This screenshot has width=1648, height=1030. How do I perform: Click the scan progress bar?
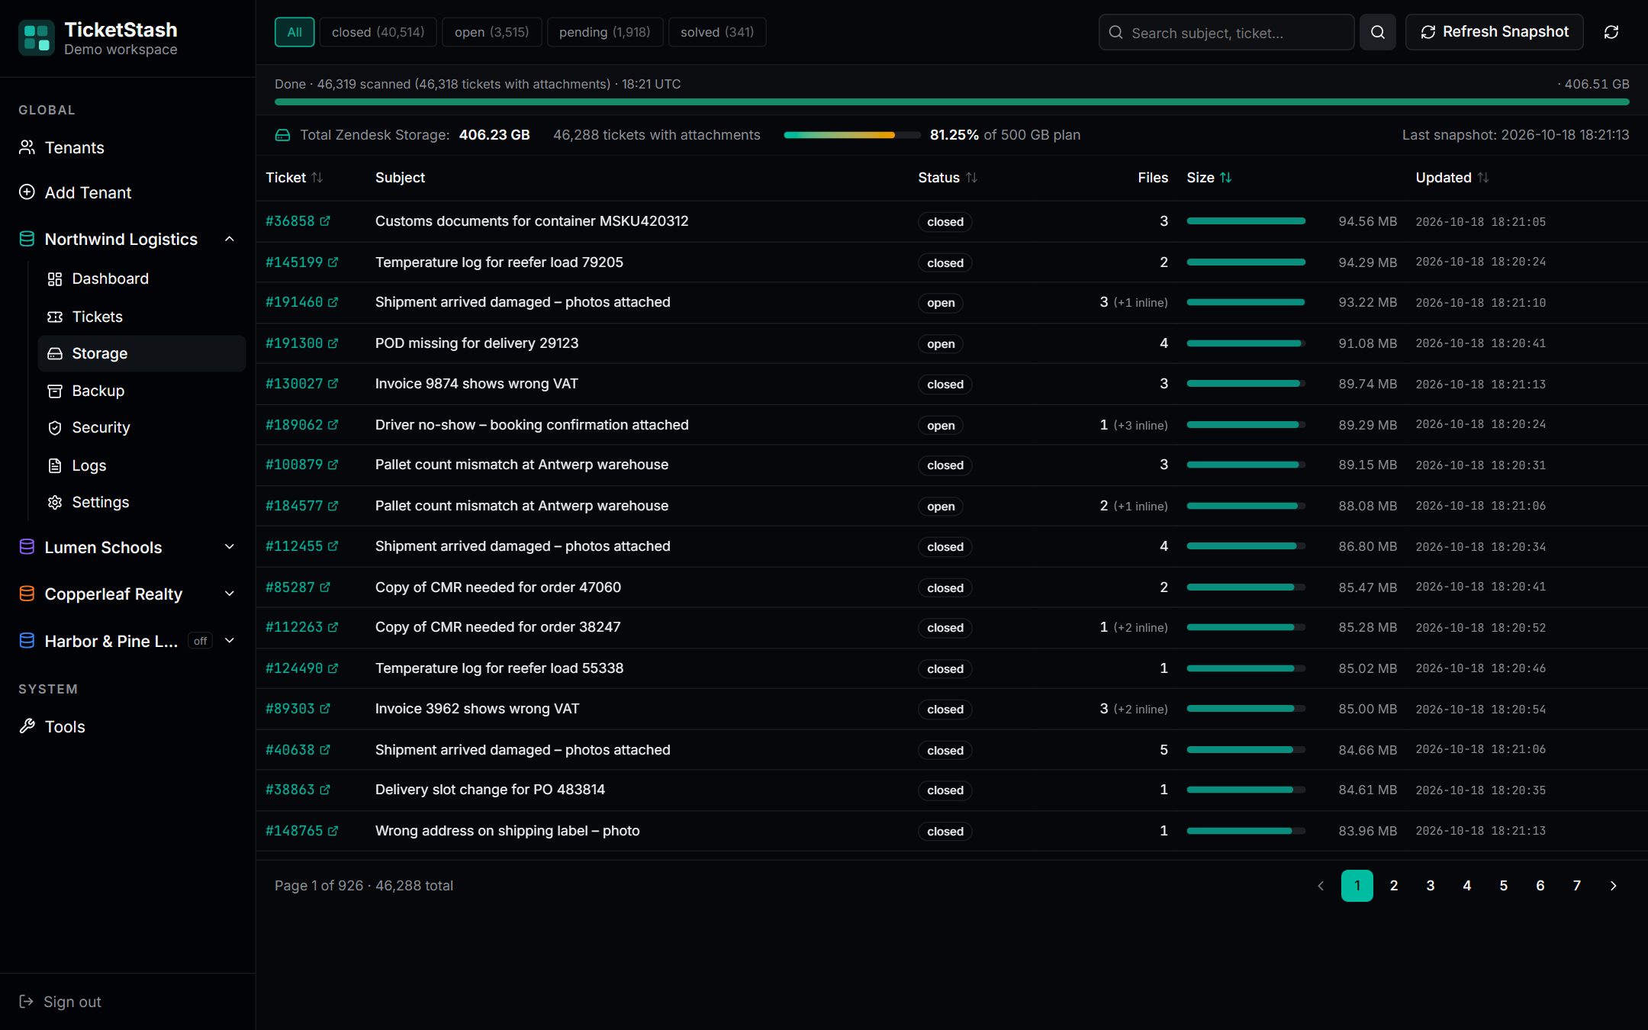[x=951, y=101]
